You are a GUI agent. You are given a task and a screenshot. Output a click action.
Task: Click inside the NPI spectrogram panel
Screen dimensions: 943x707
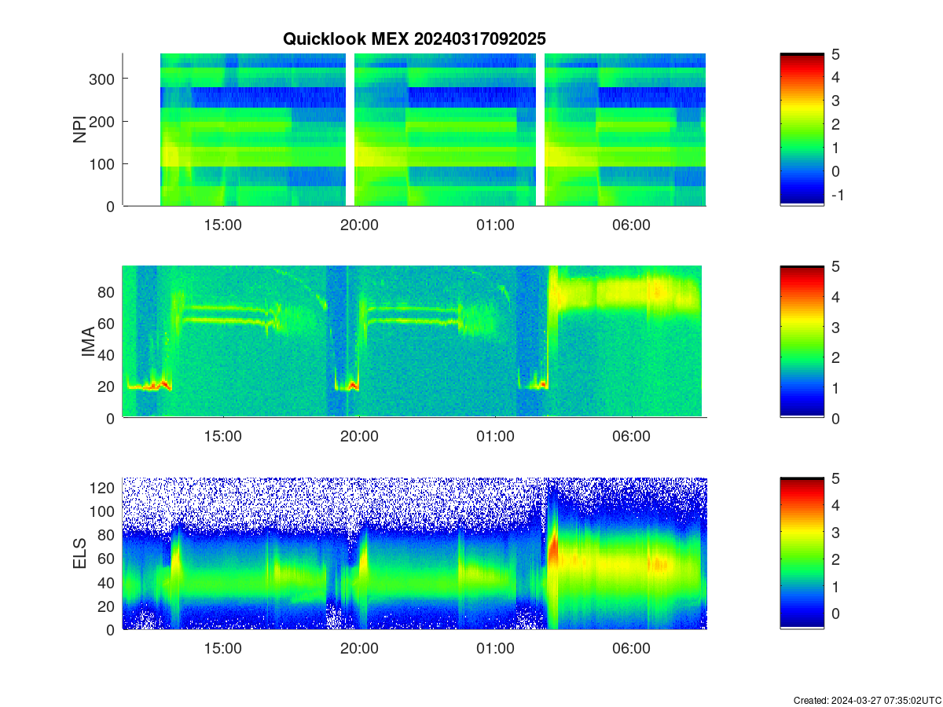tap(414, 130)
